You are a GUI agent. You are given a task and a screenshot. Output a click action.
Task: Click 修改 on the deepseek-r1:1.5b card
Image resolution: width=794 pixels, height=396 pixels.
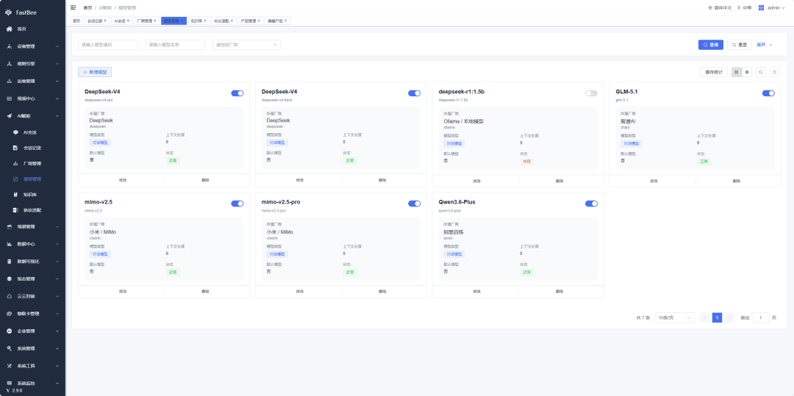(x=476, y=181)
